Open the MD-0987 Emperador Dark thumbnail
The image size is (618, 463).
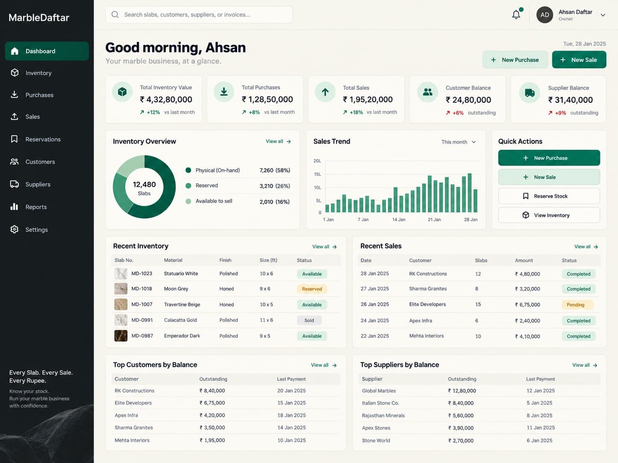click(x=121, y=336)
